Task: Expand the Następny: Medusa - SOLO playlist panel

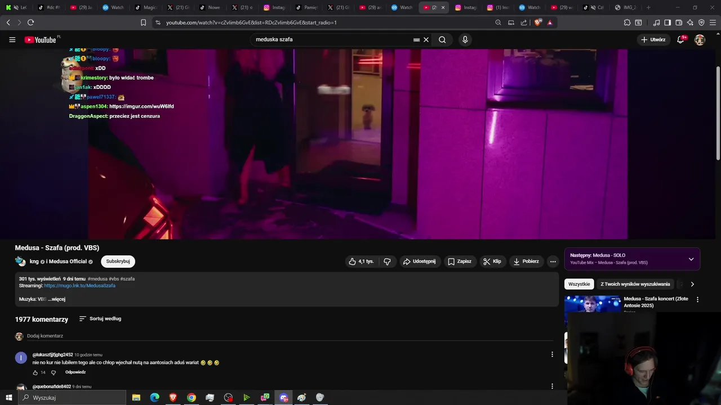Action: (691, 259)
